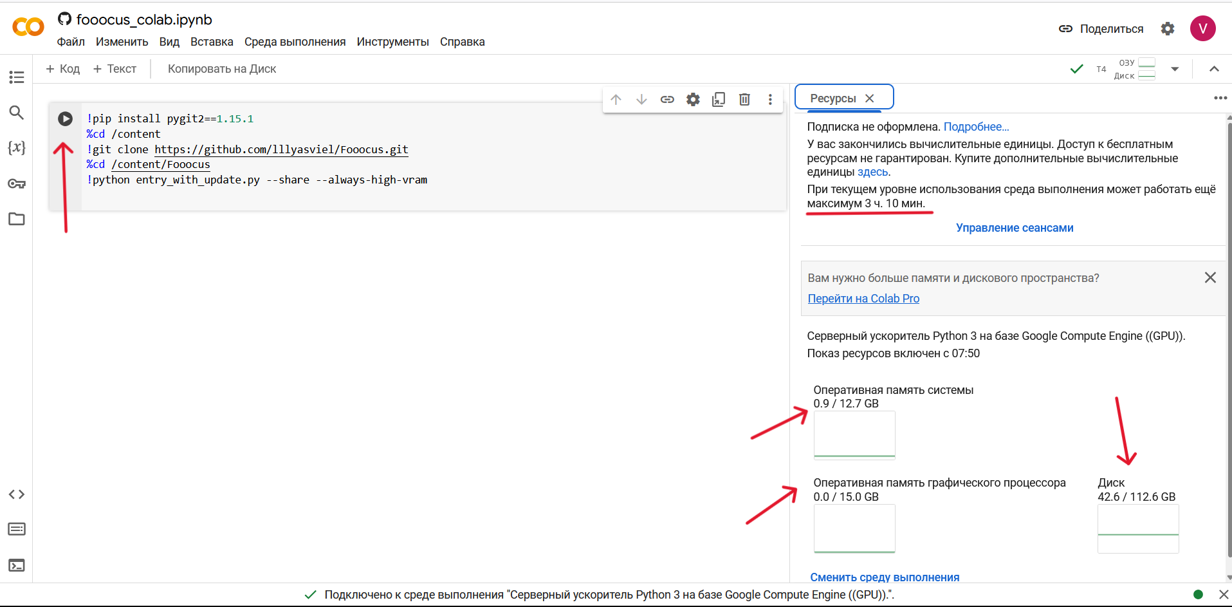Click Сменить среду выполнения link

tap(885, 577)
